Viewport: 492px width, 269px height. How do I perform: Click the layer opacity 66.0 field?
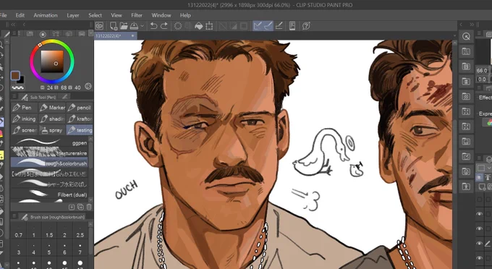tap(482, 71)
